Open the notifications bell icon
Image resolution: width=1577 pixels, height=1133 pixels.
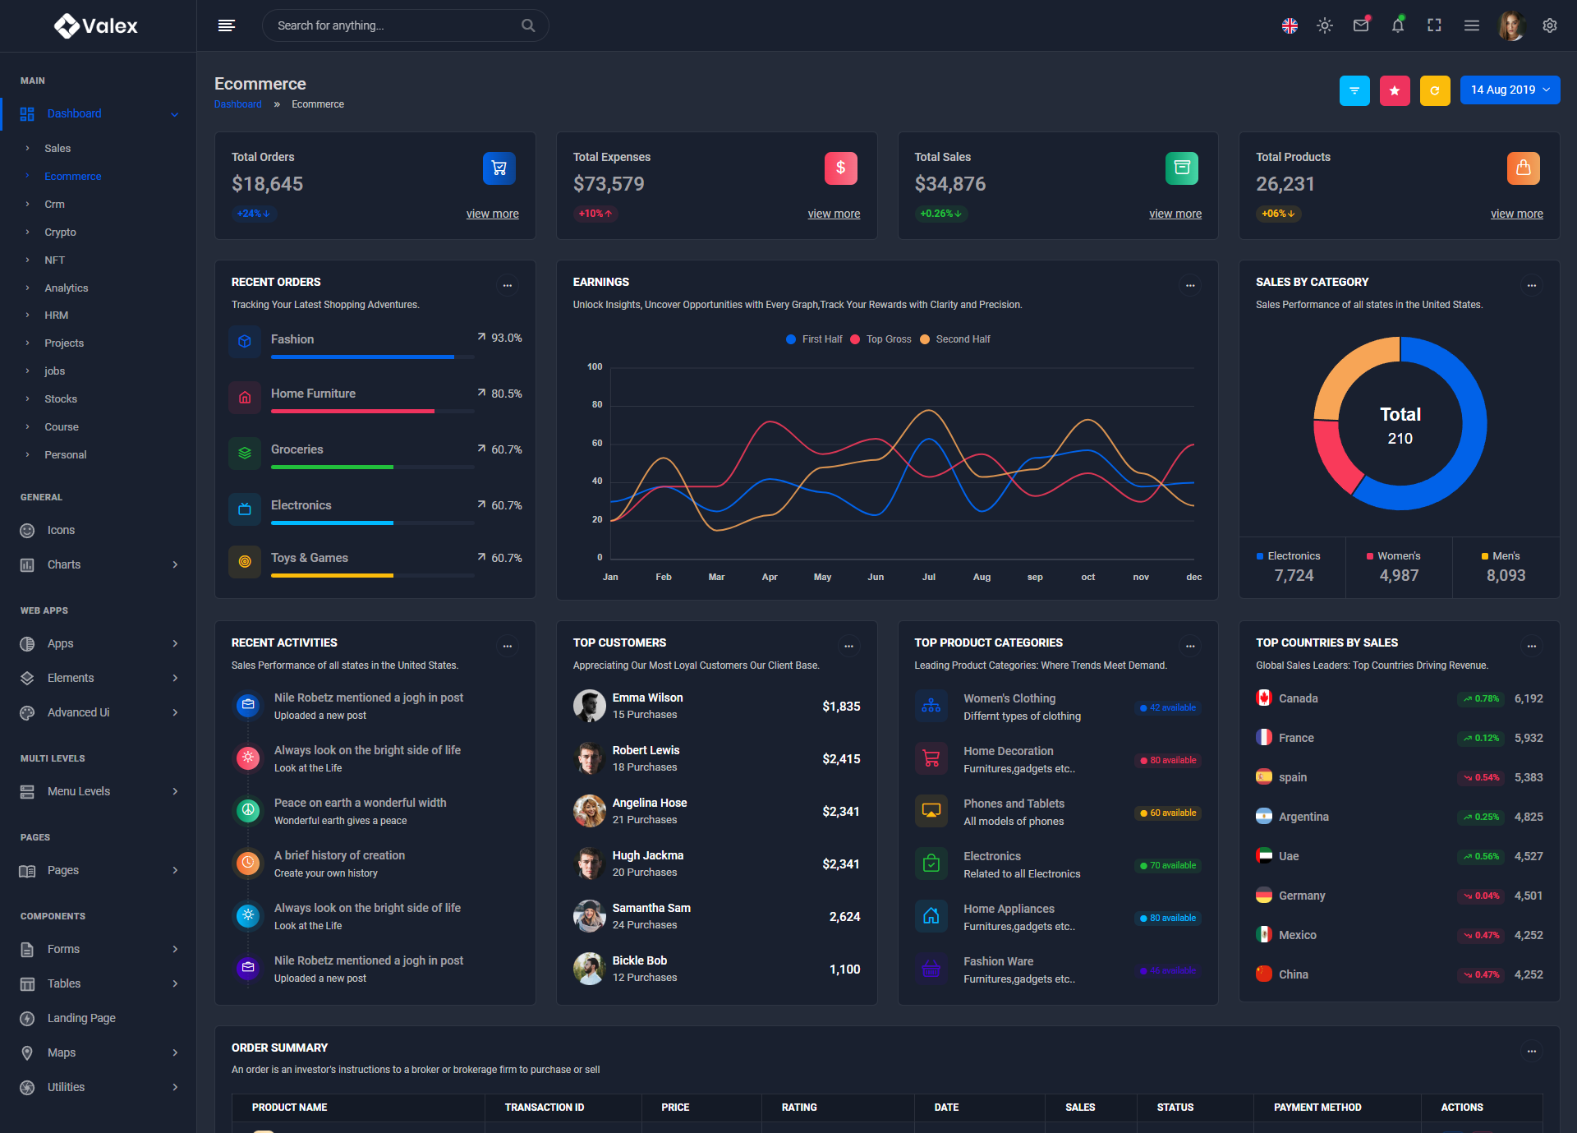pos(1397,25)
